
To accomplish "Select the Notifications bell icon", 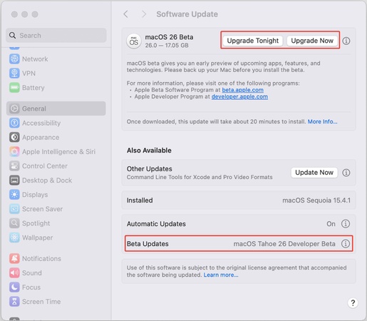I will pyautogui.click(x=14, y=258).
